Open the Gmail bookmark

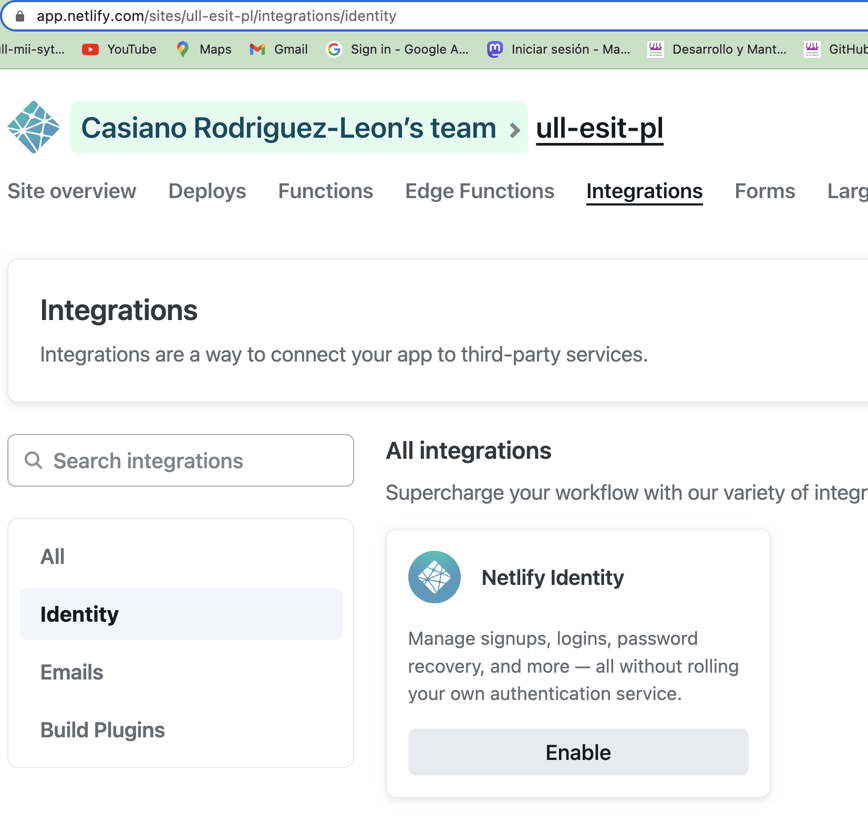pos(278,49)
